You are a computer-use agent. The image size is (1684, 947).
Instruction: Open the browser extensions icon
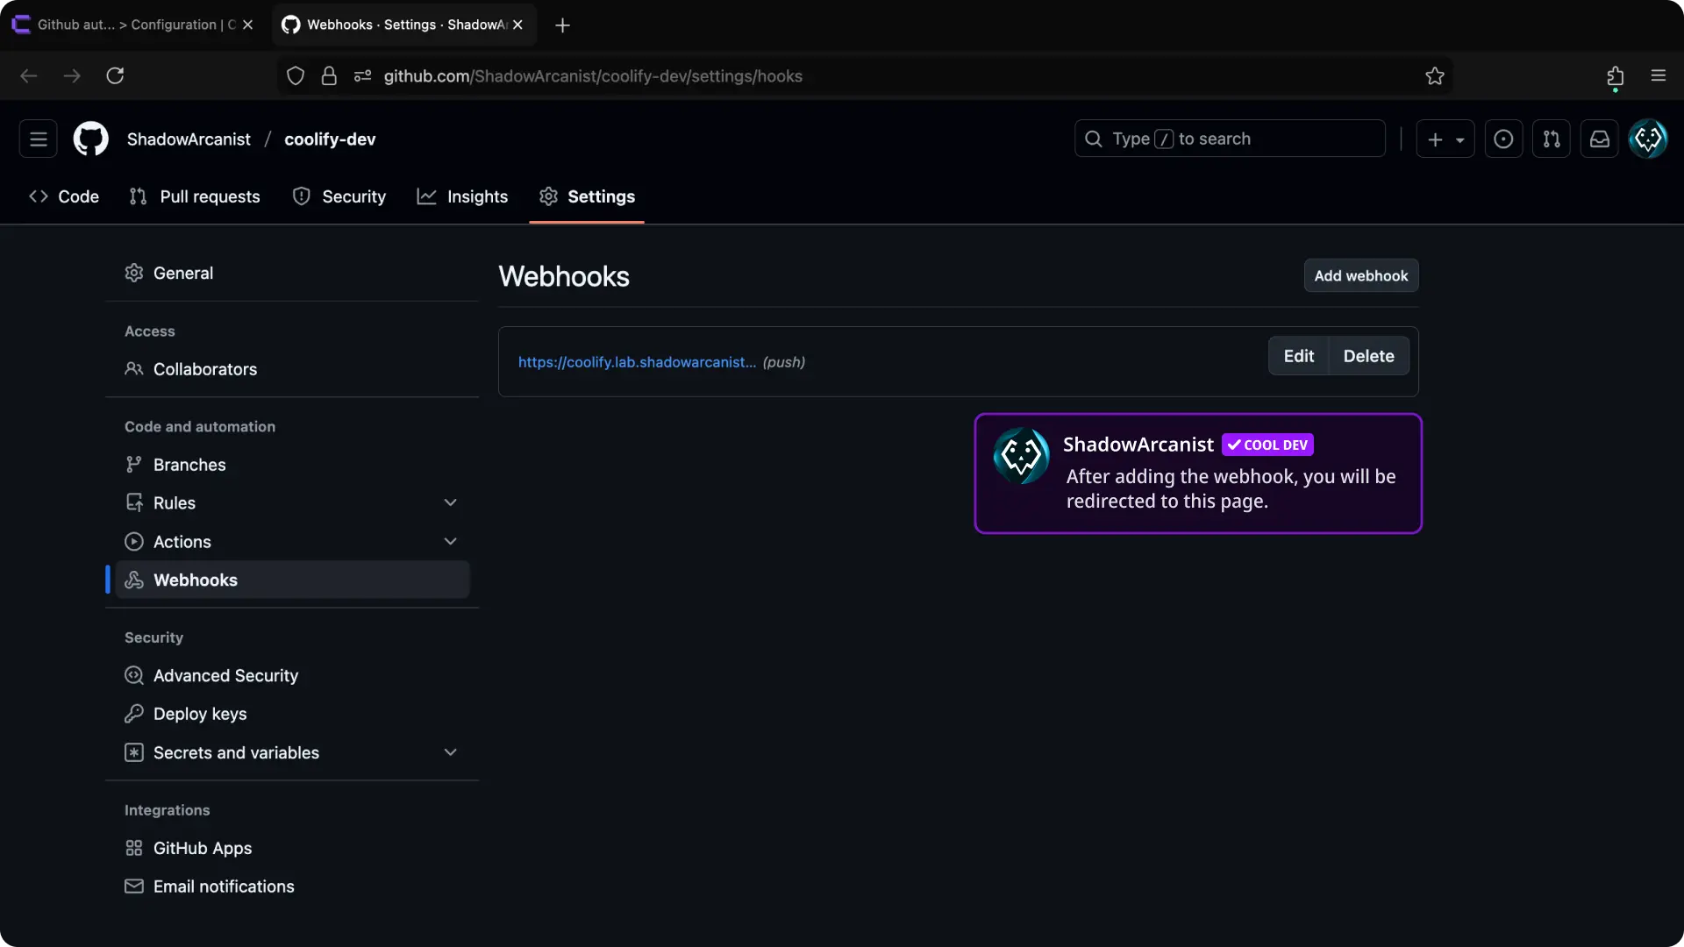(1615, 76)
